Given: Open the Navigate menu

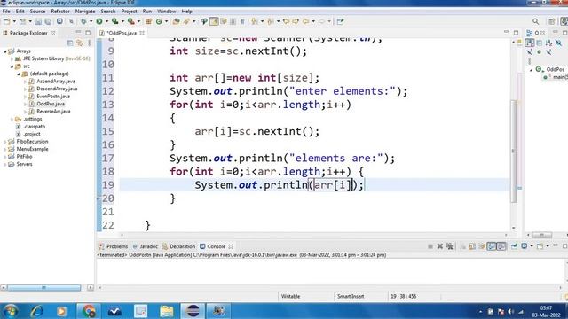Looking at the screenshot, I should (x=85, y=12).
